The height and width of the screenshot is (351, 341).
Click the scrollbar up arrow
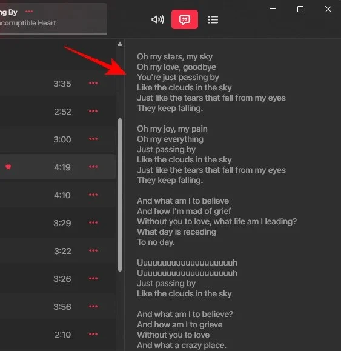(x=120, y=44)
